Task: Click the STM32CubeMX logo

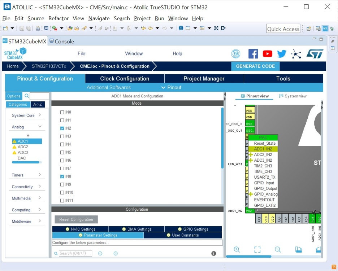Action: coord(15,53)
